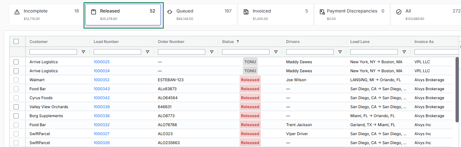
Task: Open the Status column filter icon
Action: point(276,52)
